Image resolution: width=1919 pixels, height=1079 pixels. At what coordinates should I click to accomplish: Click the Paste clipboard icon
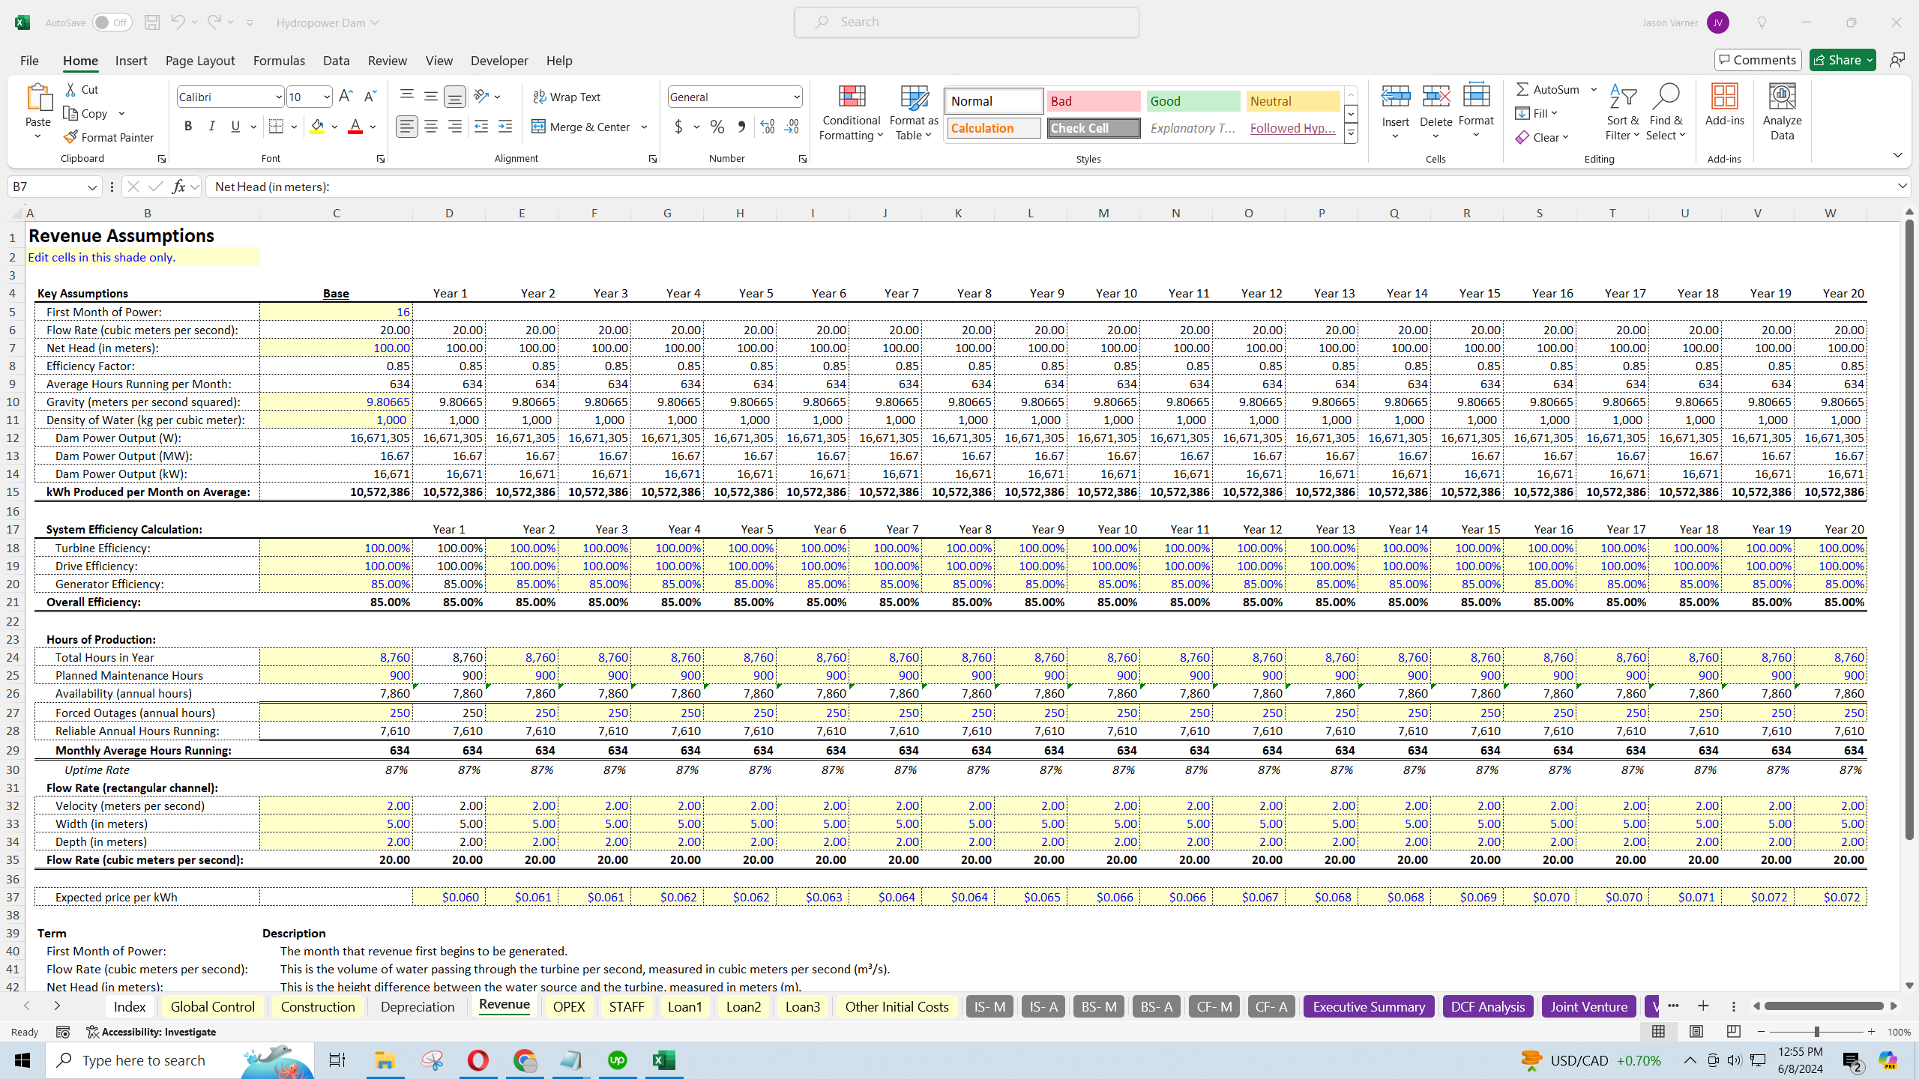click(x=37, y=97)
